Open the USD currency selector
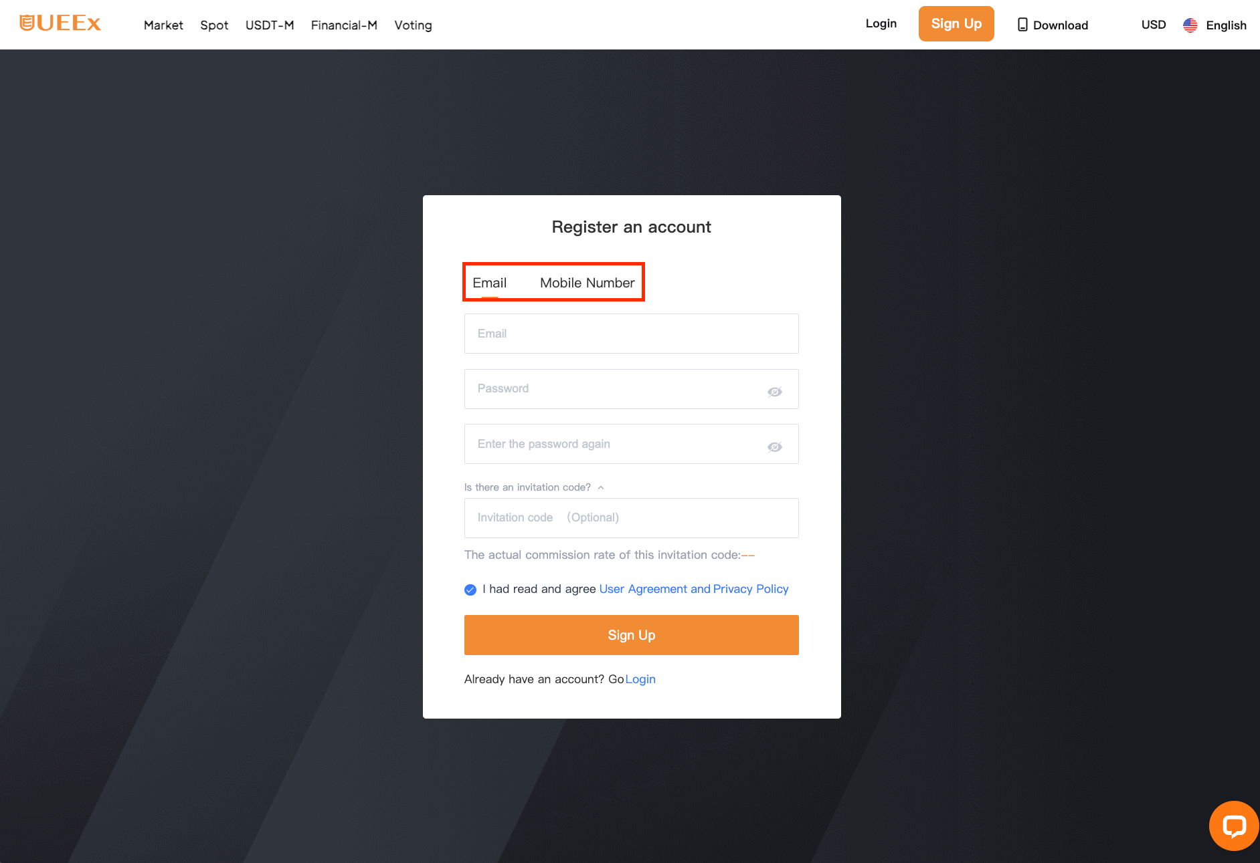Screen dimensions: 1260x863 click(1154, 25)
